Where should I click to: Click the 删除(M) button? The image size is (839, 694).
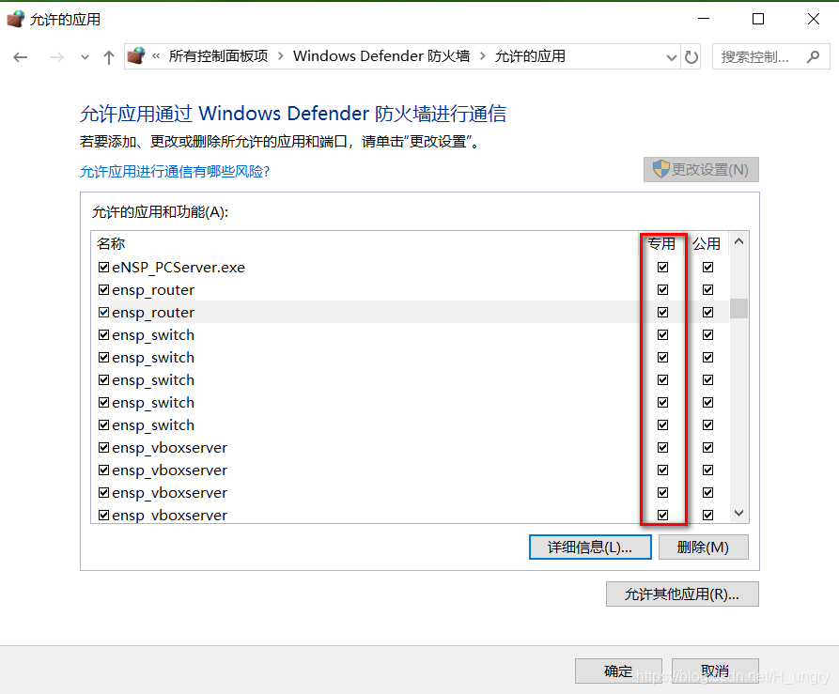coord(703,547)
